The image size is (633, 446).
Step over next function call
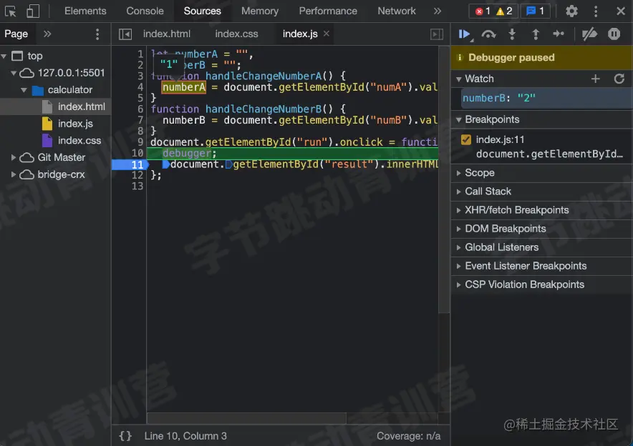click(x=489, y=34)
